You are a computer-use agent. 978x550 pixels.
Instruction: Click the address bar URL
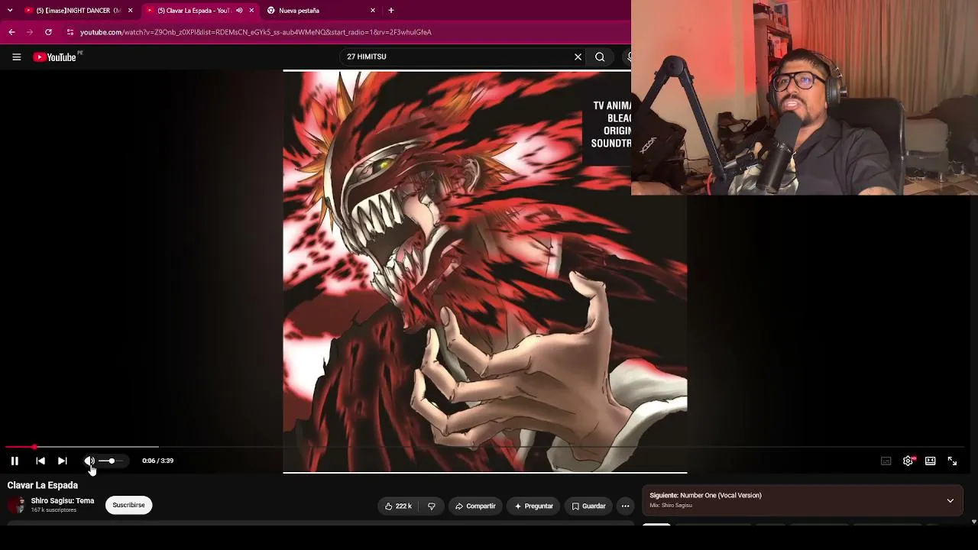click(256, 32)
